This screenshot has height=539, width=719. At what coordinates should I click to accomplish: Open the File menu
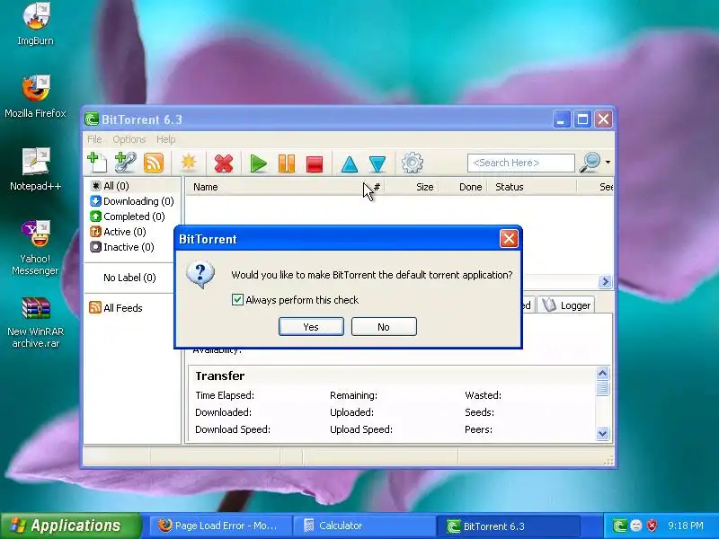(x=94, y=139)
